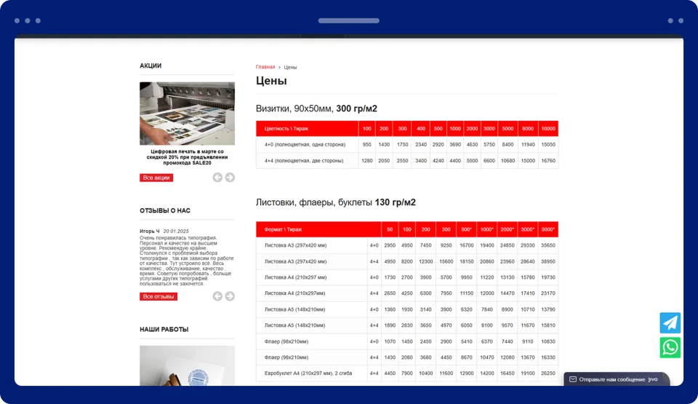Viewport: 698px width, 404px height.
Task: Click the envelope icon in chat widget
Action: [573, 379]
